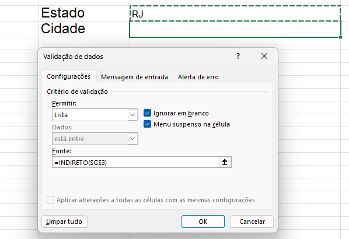This screenshot has height=239, width=349.
Task: Focus the Fonte formula input field
Action: 135,162
